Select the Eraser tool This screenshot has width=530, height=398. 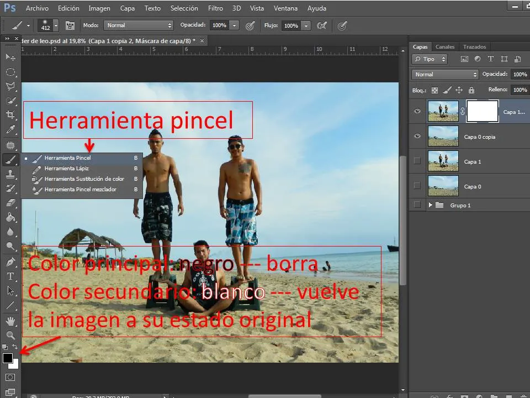(x=10, y=203)
